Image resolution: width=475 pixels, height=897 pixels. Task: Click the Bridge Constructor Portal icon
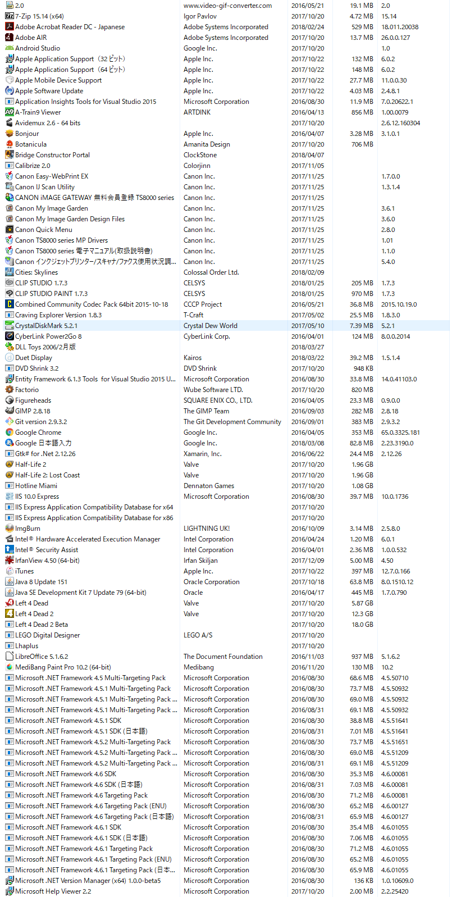click(9, 154)
